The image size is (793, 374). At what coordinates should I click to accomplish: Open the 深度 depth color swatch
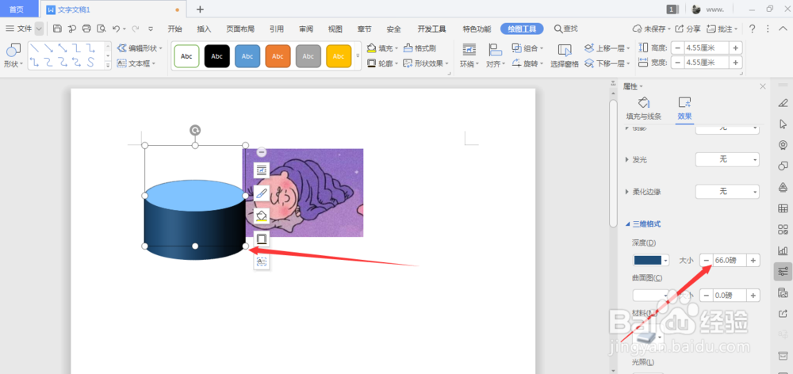[651, 260]
